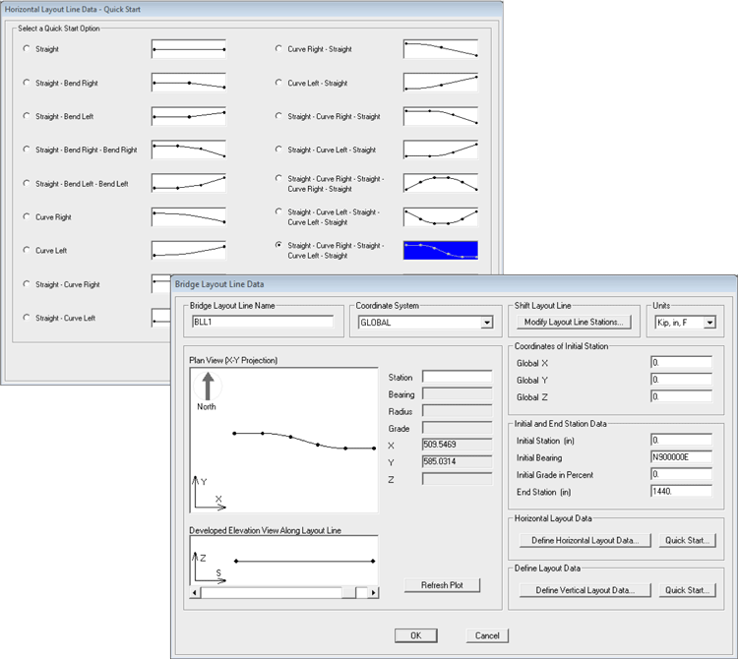The width and height of the screenshot is (738, 659).
Task: Select the Straight radio option
Action: tap(27, 49)
